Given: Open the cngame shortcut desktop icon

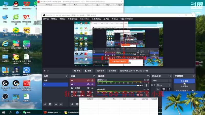Looking at the screenshot, I should tap(16, 59).
